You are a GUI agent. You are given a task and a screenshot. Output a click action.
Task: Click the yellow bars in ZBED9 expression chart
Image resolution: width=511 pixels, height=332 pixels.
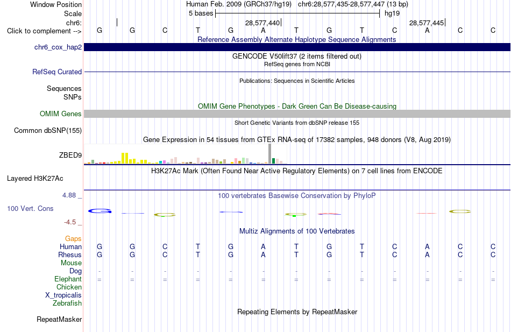(x=125, y=158)
